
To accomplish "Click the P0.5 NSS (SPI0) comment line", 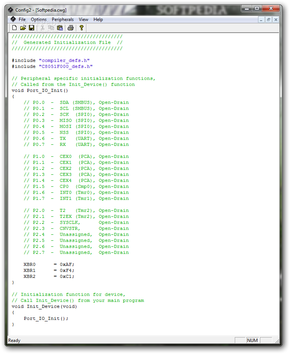I will [76, 132].
